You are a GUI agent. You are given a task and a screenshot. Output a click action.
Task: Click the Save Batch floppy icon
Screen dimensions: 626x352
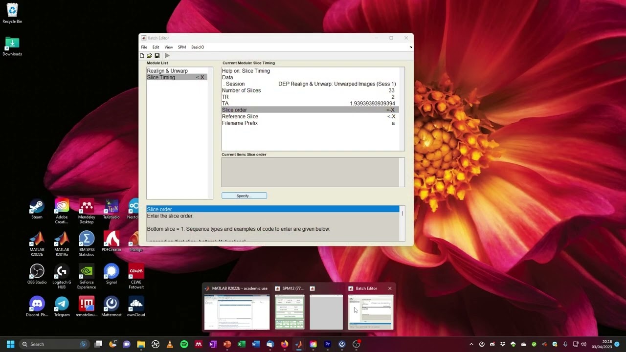point(157,56)
